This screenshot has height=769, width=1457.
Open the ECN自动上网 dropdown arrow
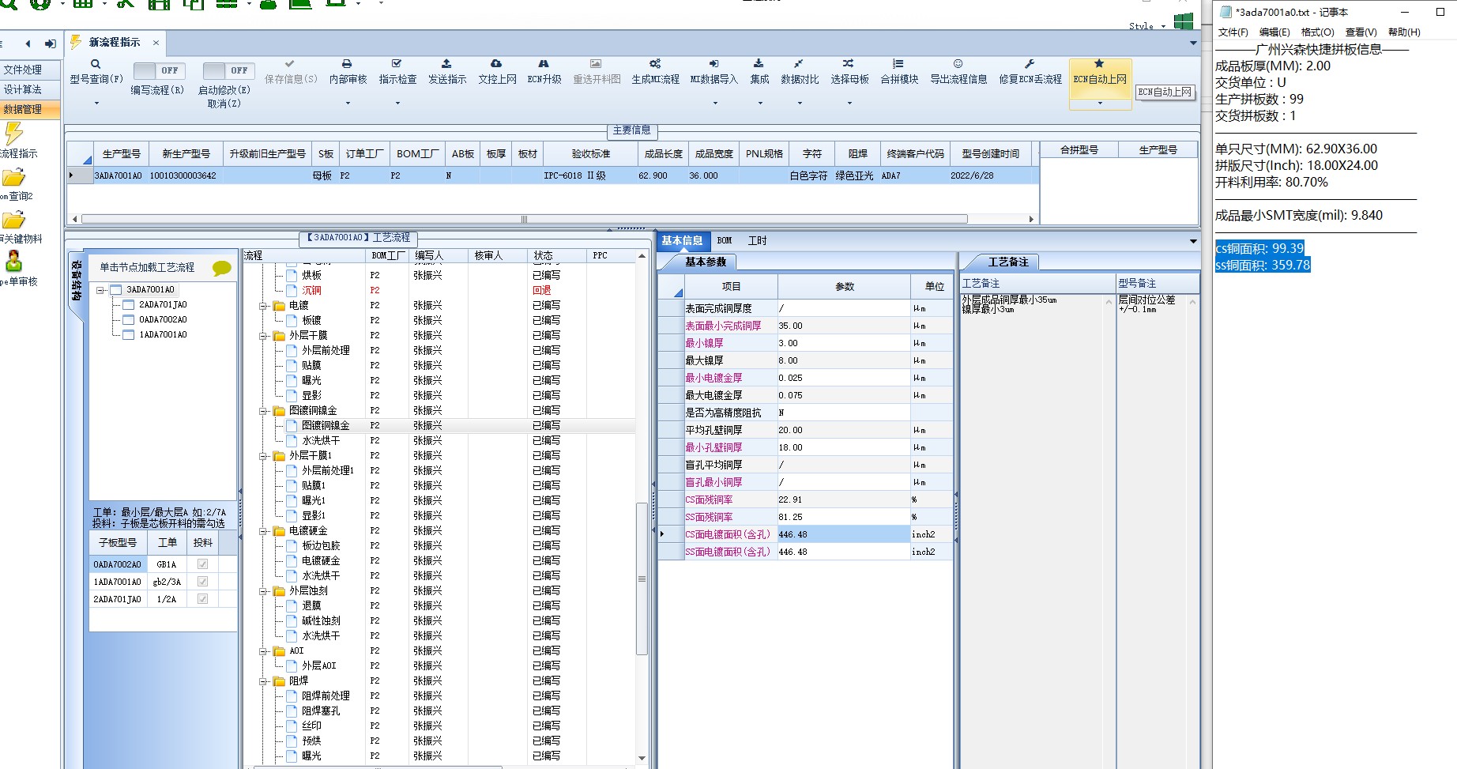point(1100,103)
